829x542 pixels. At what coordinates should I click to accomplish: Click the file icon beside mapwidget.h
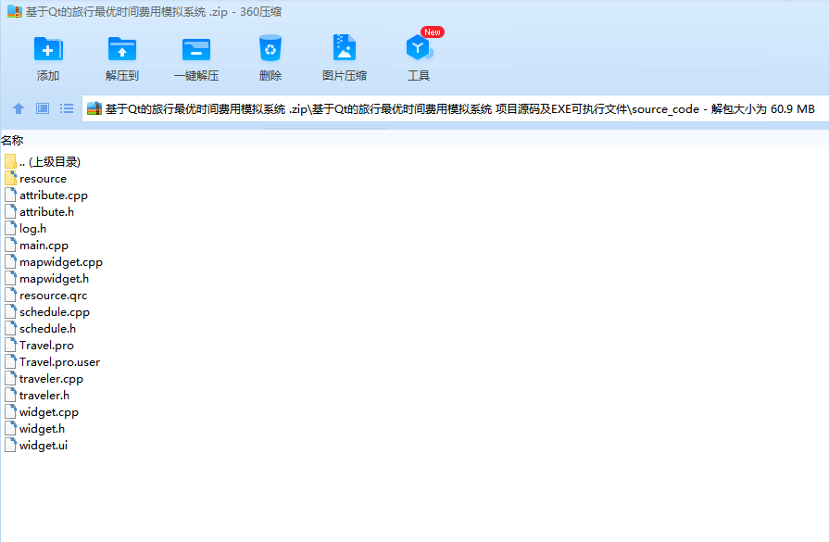[10, 278]
